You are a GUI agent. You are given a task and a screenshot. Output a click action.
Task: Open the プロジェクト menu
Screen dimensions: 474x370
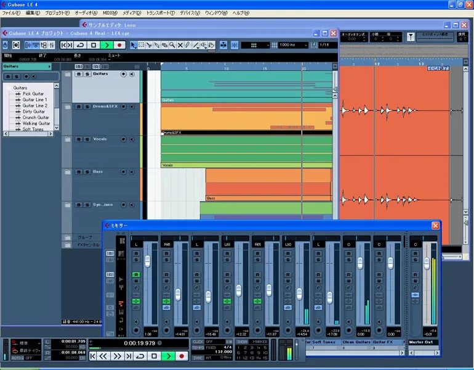57,13
